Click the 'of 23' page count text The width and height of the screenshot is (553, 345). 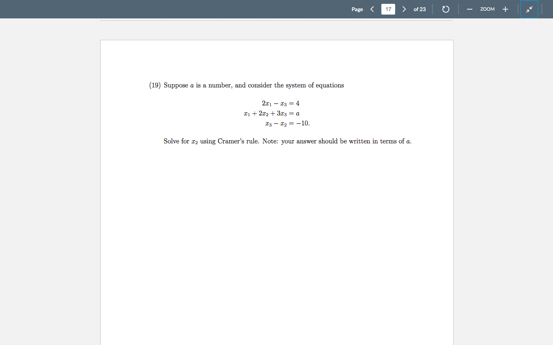pos(419,9)
